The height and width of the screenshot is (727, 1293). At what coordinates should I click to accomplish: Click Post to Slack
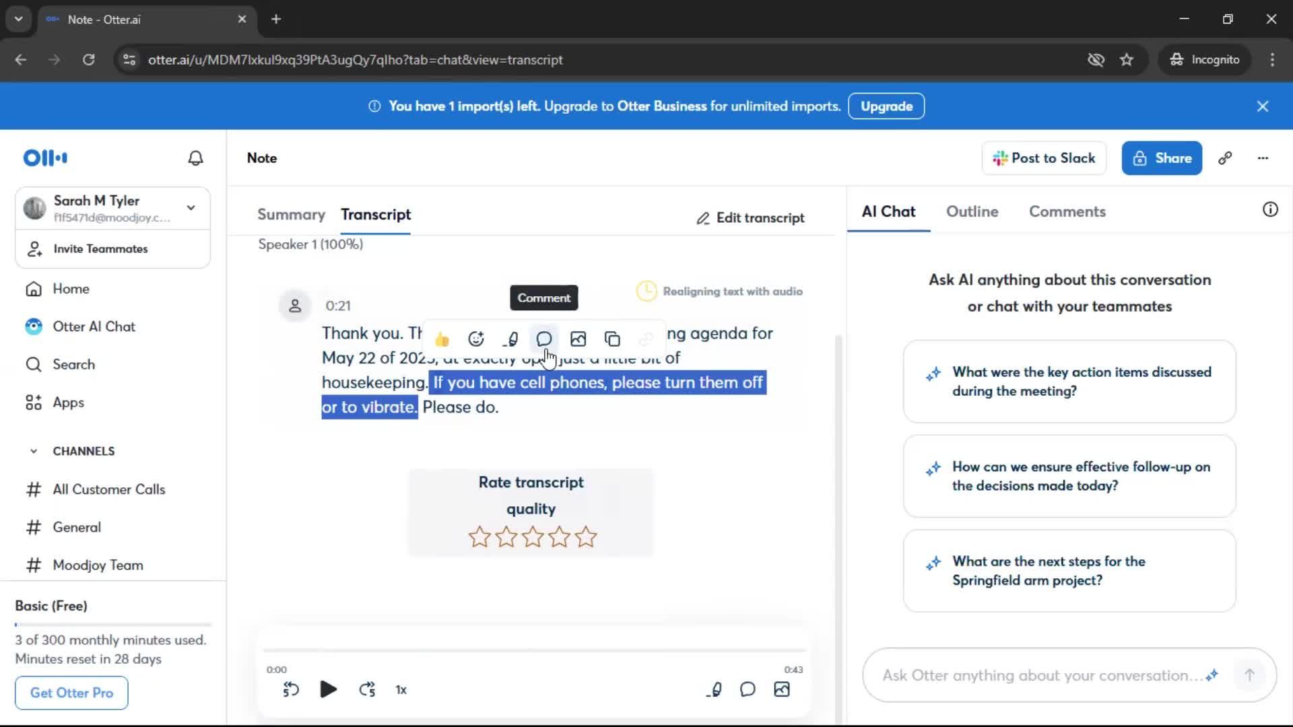(x=1044, y=158)
